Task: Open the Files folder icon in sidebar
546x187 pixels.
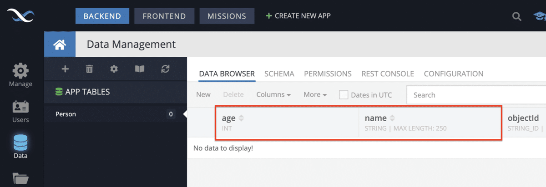Action: click(x=20, y=178)
